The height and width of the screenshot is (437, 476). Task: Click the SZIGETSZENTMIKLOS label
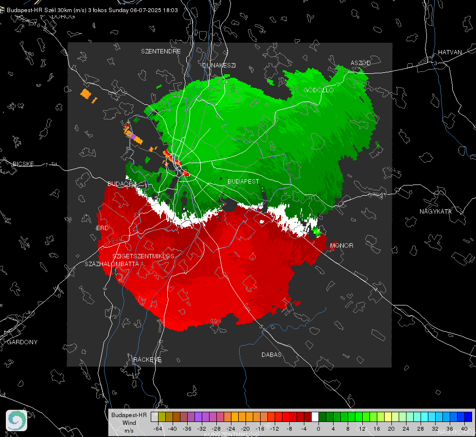(x=143, y=256)
